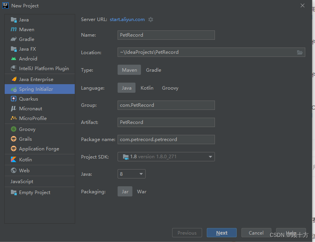Select the Spring Initializr leaf icon

(x=14, y=89)
